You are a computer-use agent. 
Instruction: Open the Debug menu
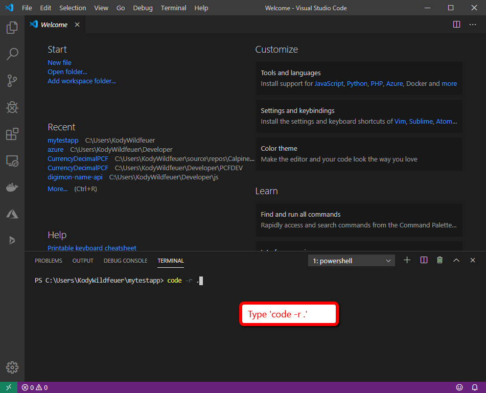(x=143, y=8)
